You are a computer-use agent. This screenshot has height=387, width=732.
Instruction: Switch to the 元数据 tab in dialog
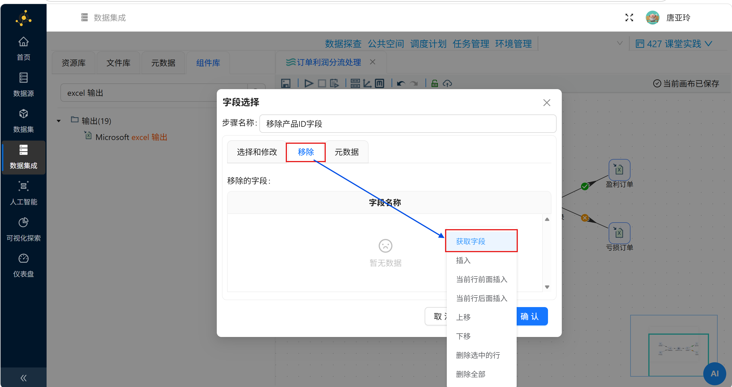click(346, 152)
